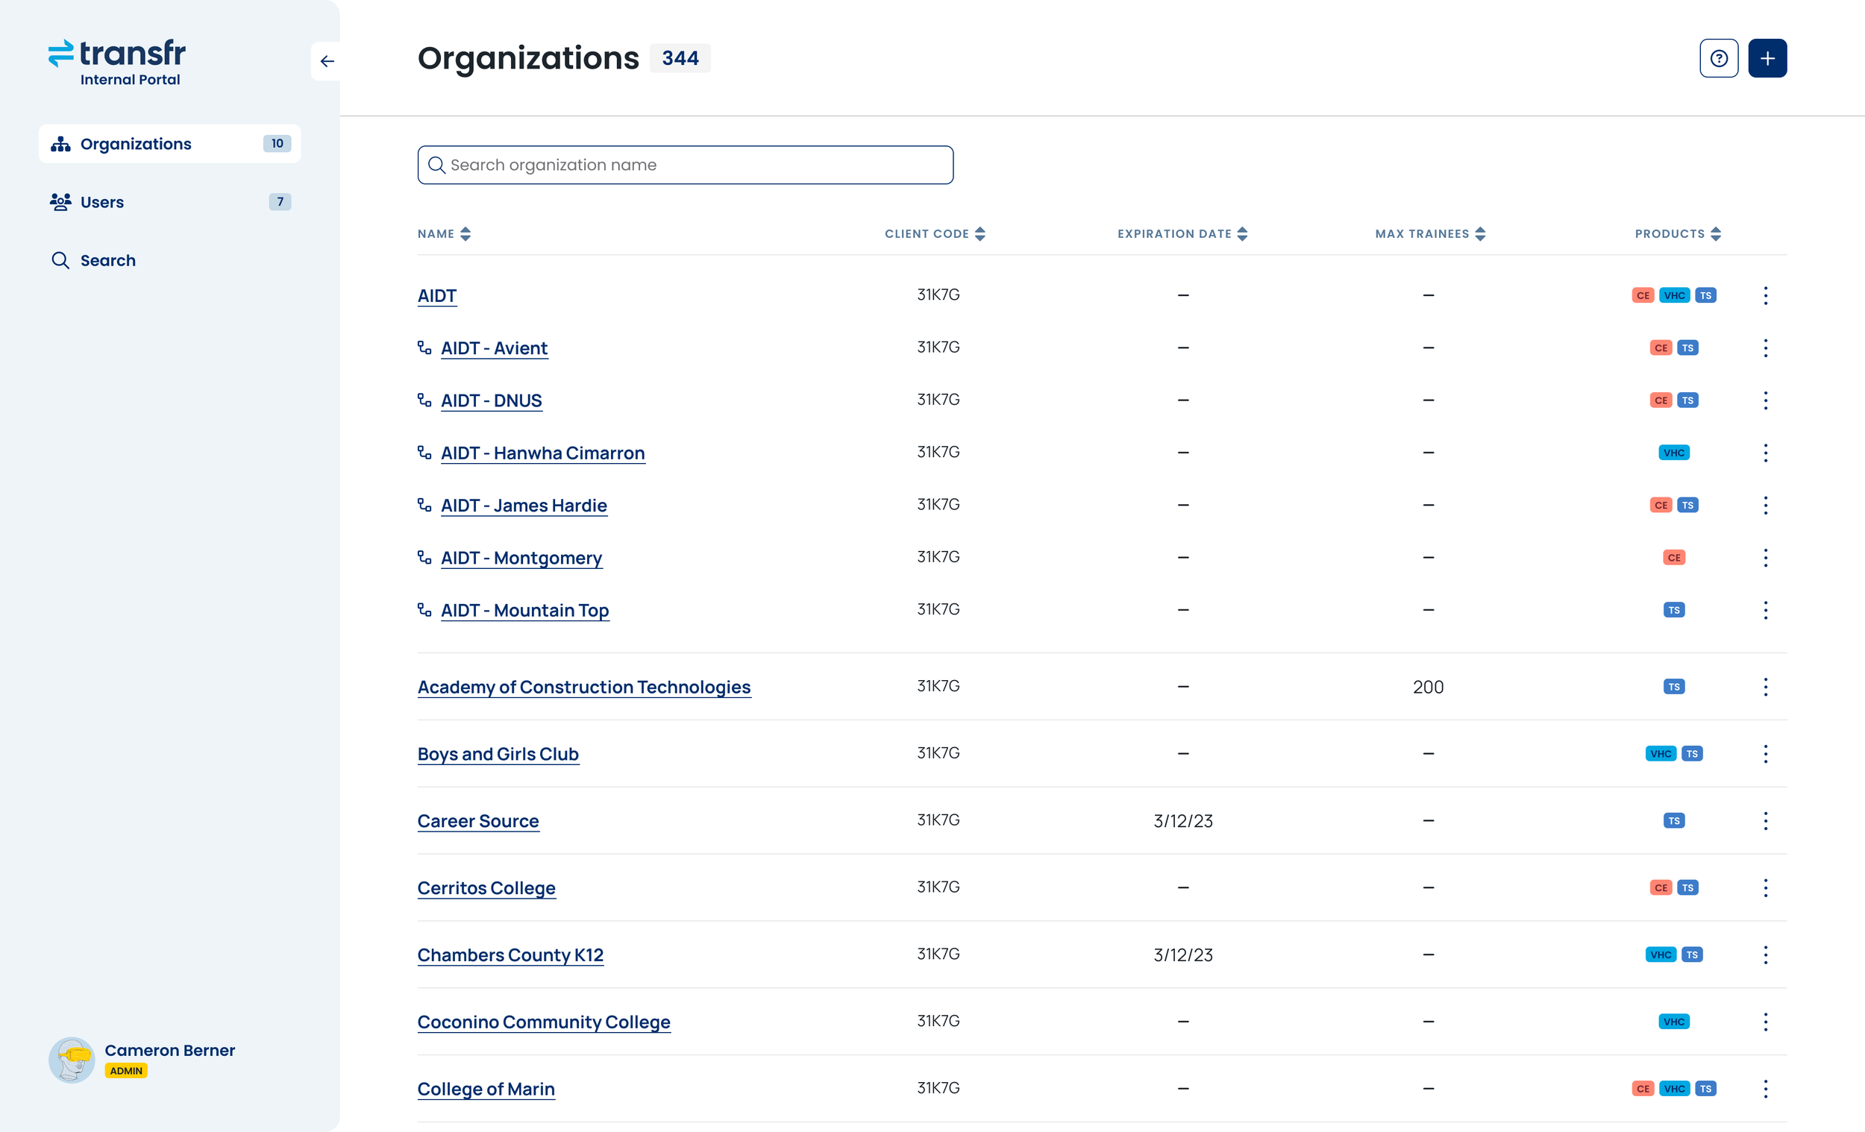Sort table by Expiration Date column
Image resolution: width=1865 pixels, height=1132 pixels.
click(1182, 234)
